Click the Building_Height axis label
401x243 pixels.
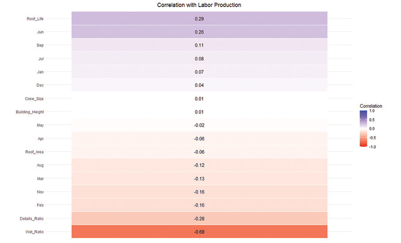click(x=30, y=112)
